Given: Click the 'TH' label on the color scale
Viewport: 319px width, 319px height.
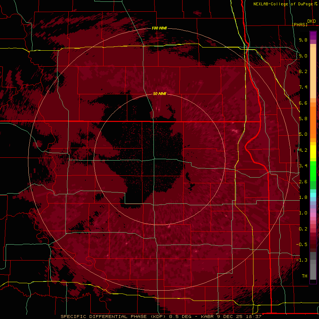Looking at the screenshot, I should pos(304,276).
